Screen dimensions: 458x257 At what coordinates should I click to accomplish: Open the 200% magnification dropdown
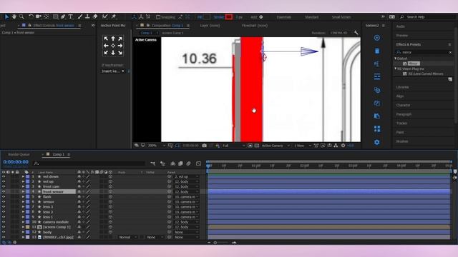point(157,146)
